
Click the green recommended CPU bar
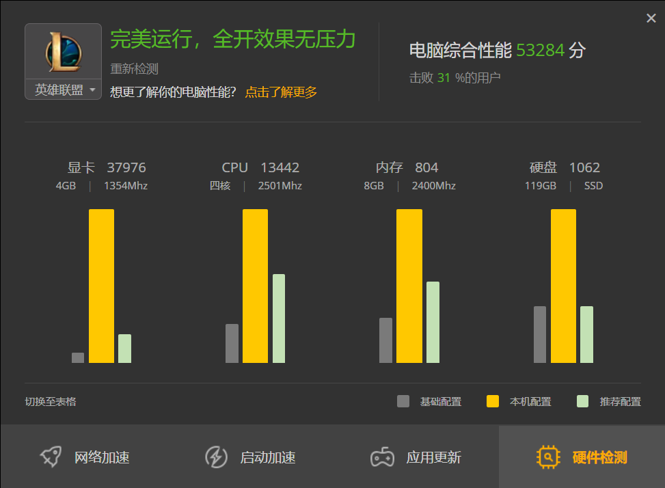click(279, 318)
